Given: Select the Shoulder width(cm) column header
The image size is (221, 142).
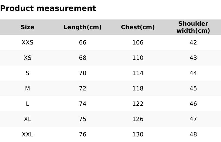Looking at the screenshot, I should coord(193,27).
